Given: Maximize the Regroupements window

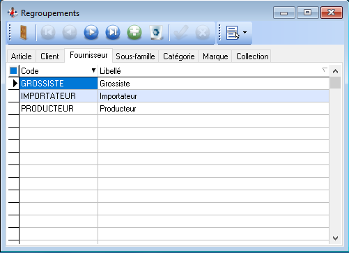Looking at the screenshot, I should (307, 13).
